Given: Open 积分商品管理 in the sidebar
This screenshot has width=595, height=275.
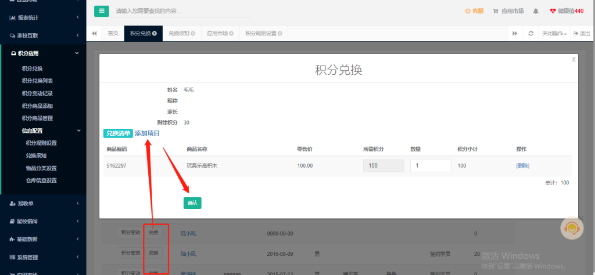Looking at the screenshot, I should 37,118.
